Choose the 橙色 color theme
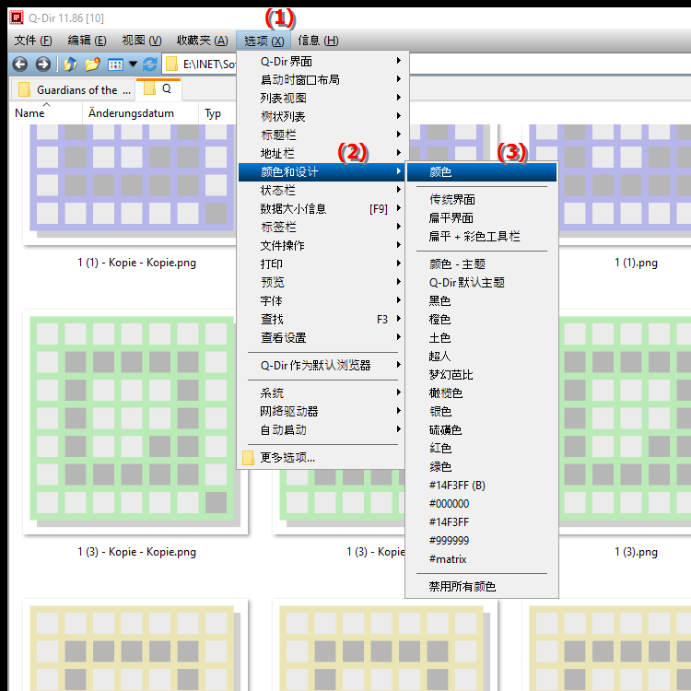The image size is (691, 691). point(481,320)
